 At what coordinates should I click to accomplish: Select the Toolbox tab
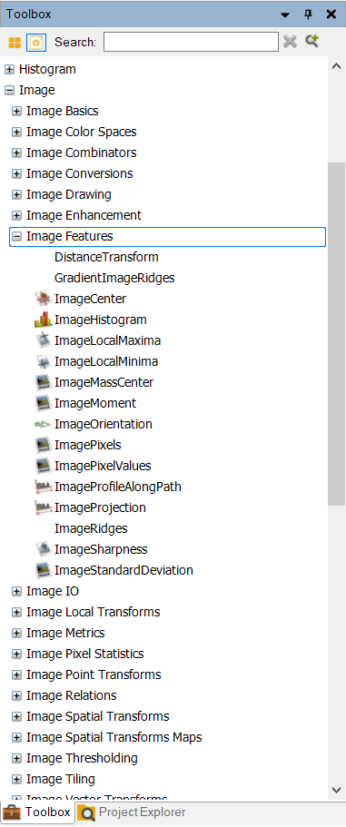(x=37, y=812)
